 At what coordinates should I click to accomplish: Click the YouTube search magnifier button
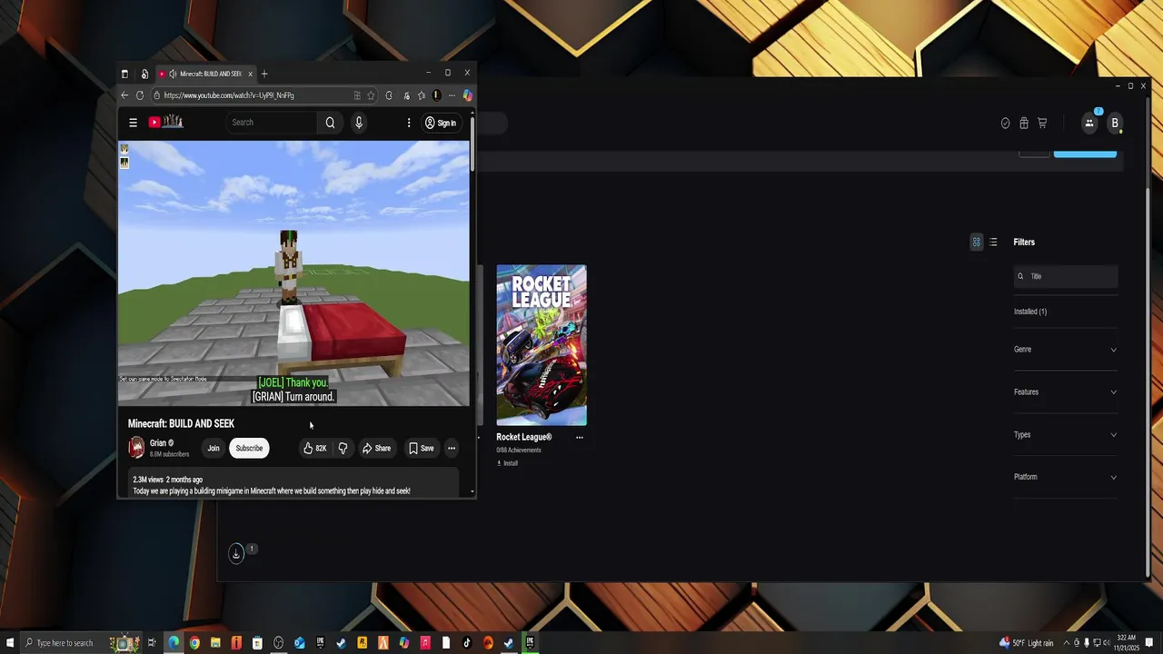click(330, 123)
